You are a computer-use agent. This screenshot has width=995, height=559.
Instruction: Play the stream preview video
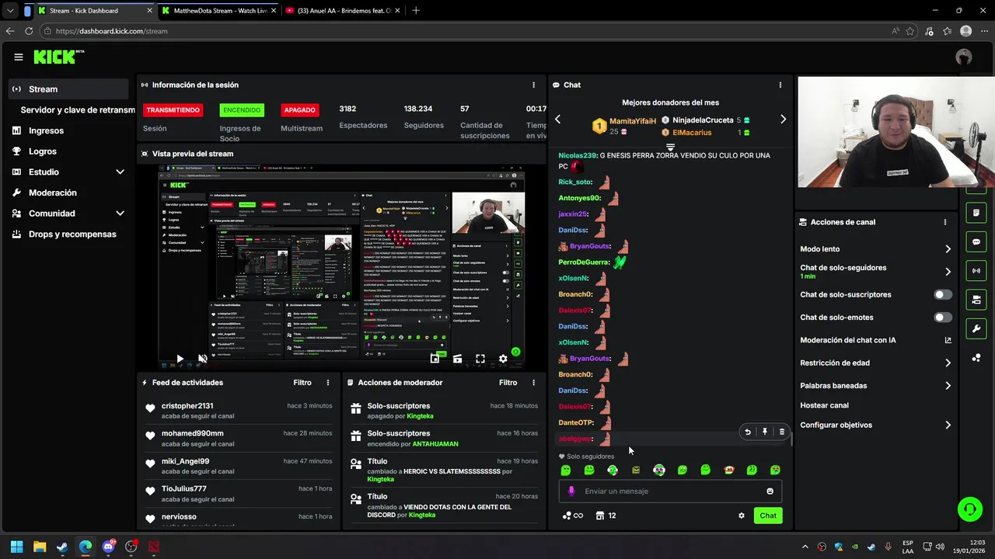pos(180,359)
